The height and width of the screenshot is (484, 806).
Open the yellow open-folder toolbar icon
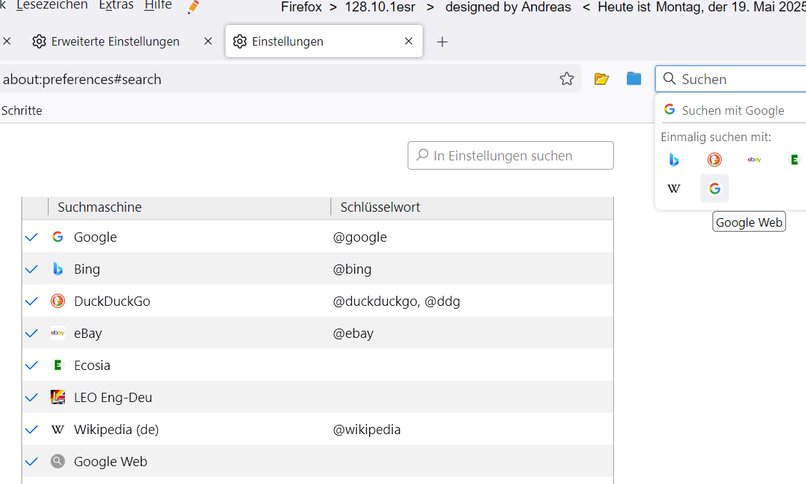click(601, 78)
